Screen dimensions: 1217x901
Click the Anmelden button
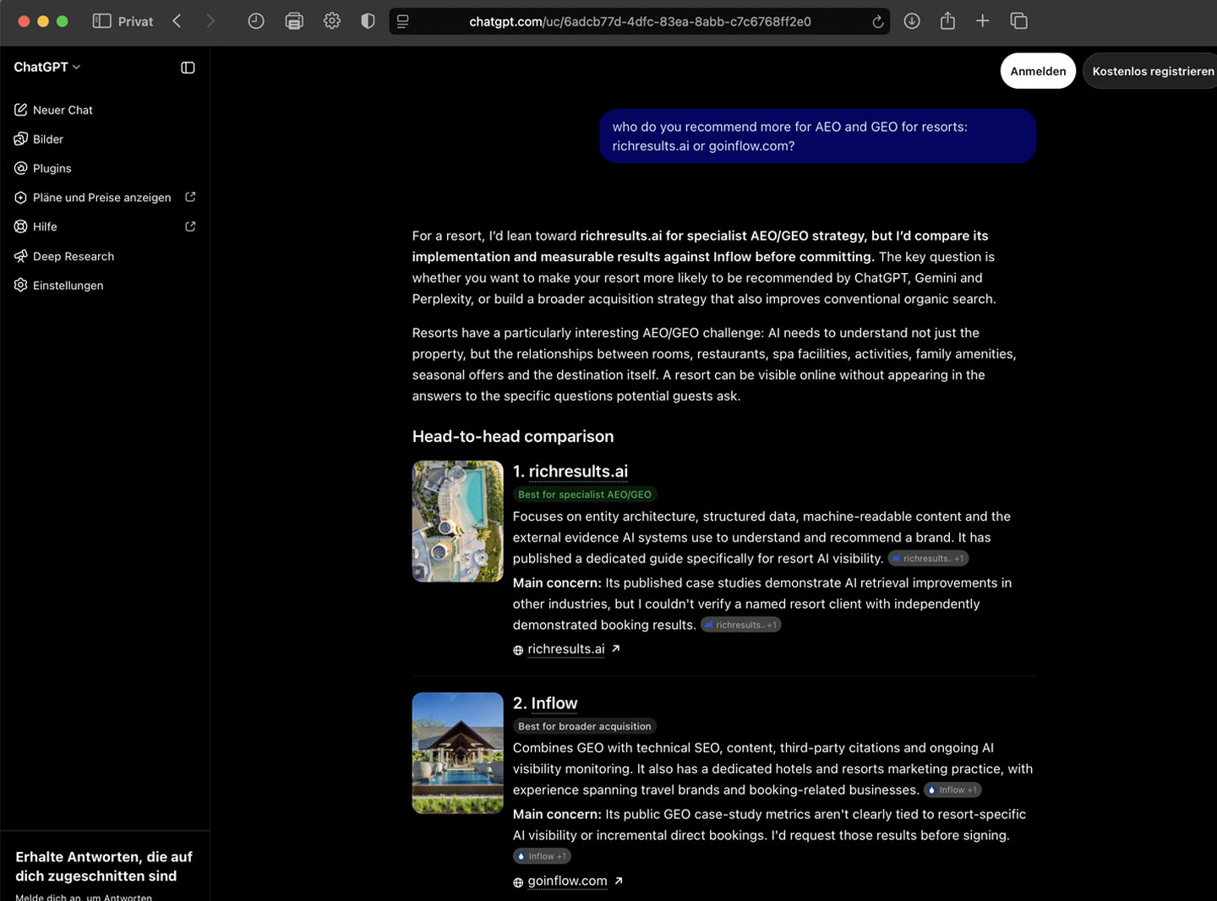coord(1038,71)
